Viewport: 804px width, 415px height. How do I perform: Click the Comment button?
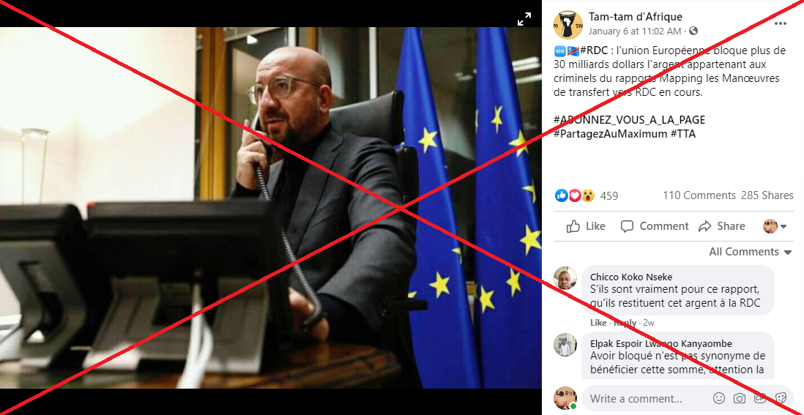(x=655, y=226)
